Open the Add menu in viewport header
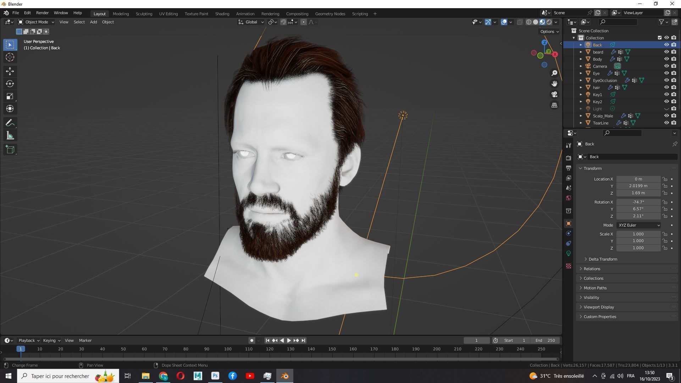Image resolution: width=681 pixels, height=383 pixels. coord(93,22)
